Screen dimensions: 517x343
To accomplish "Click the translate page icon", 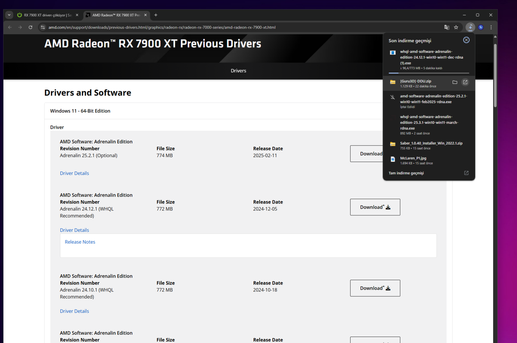I will pyautogui.click(x=446, y=27).
